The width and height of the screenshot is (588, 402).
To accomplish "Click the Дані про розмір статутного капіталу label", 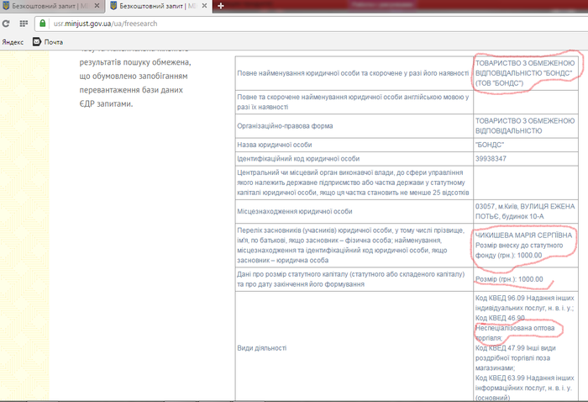I will click(x=350, y=279).
